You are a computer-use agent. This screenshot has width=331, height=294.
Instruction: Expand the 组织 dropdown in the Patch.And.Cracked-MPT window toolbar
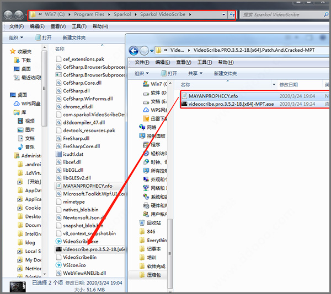142,73
